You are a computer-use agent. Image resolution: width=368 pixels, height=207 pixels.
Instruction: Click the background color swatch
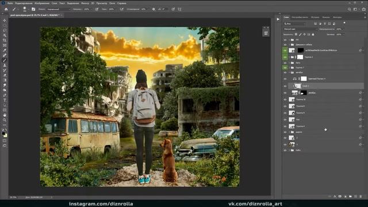[x=5, y=136]
